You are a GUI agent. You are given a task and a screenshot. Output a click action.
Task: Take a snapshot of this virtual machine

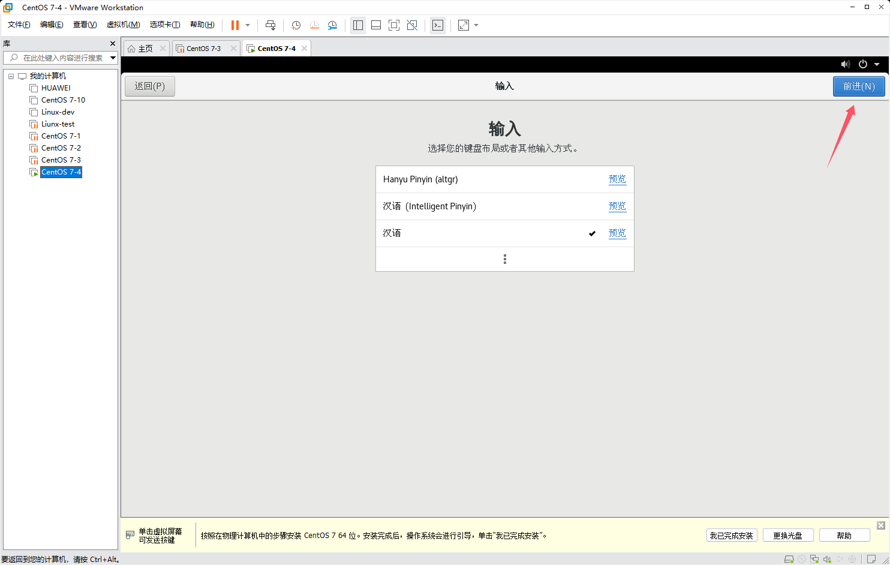[x=296, y=25]
